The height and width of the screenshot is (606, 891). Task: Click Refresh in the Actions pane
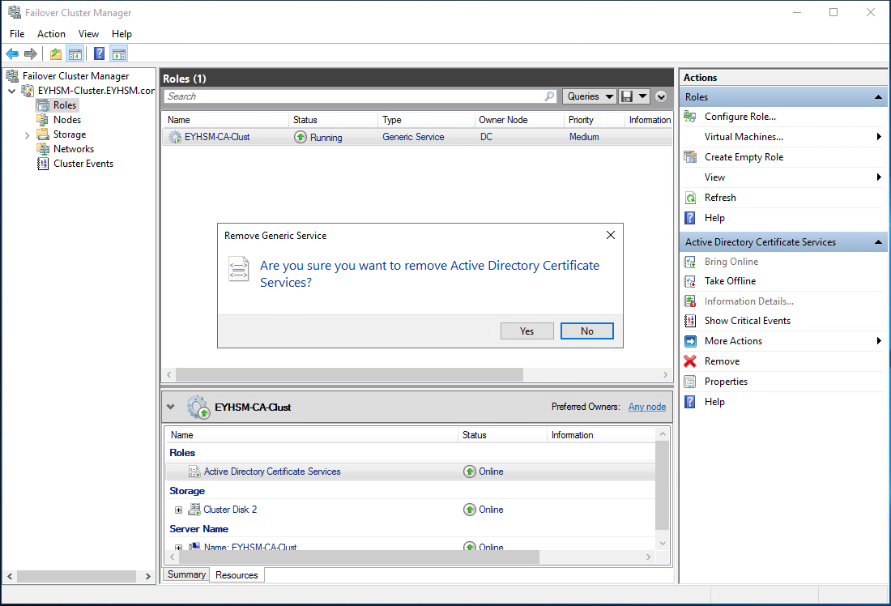(x=720, y=198)
